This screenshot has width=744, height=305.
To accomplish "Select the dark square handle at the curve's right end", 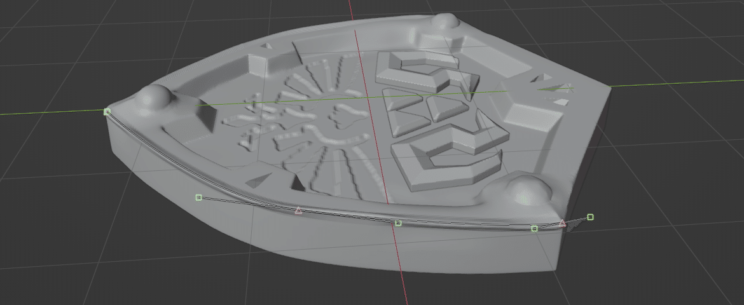I will tap(590, 217).
